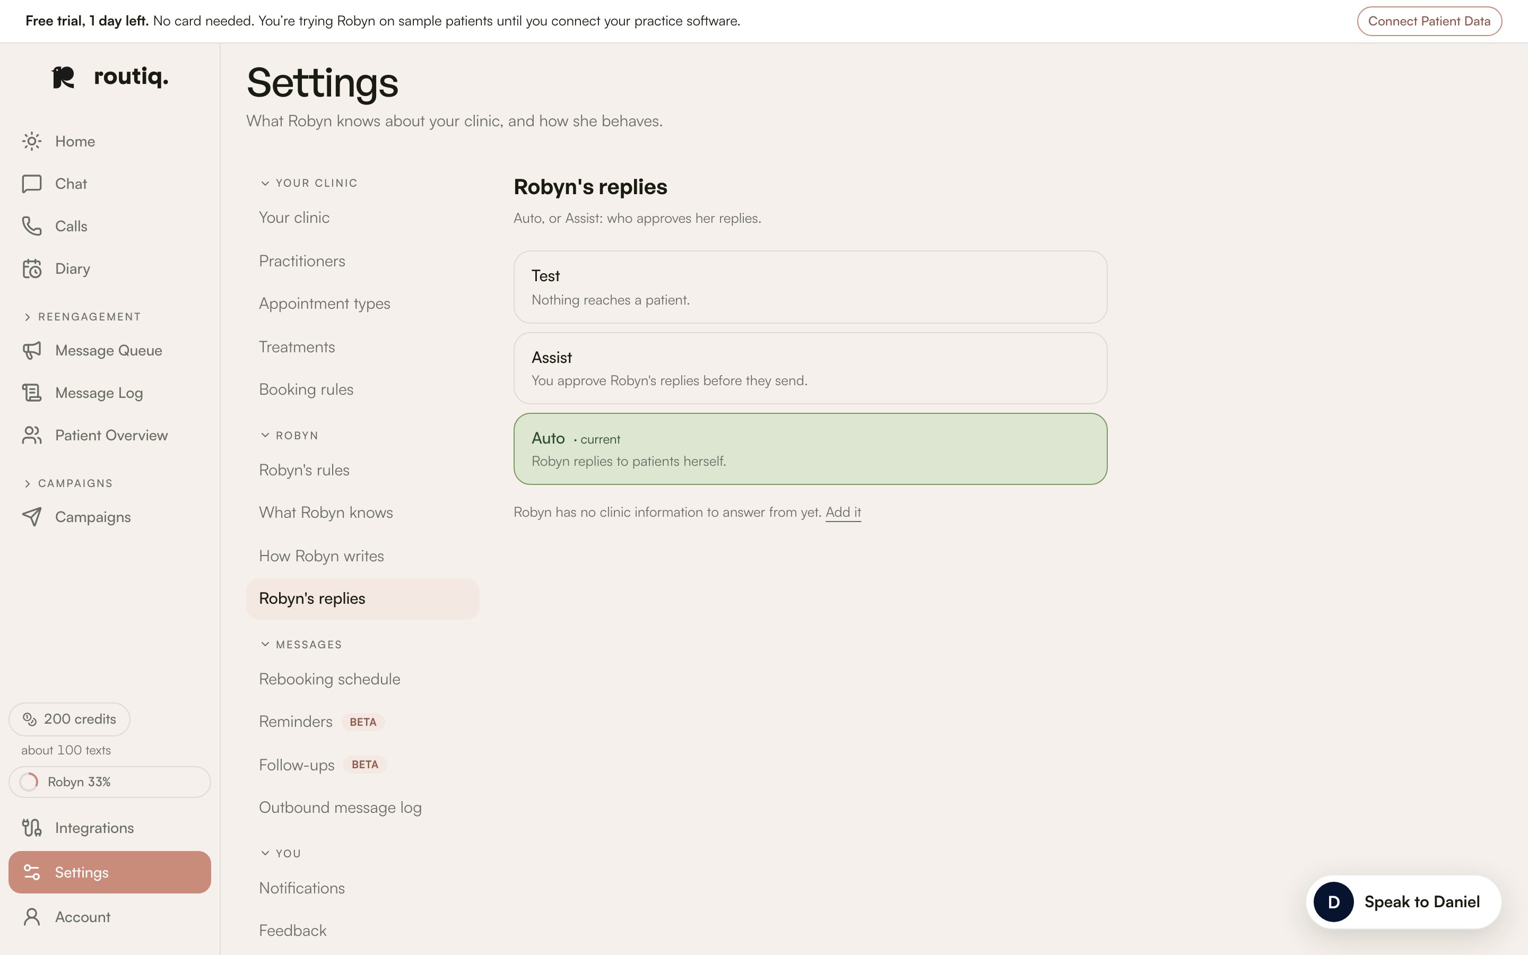Open the 200 credits pill

(x=70, y=719)
